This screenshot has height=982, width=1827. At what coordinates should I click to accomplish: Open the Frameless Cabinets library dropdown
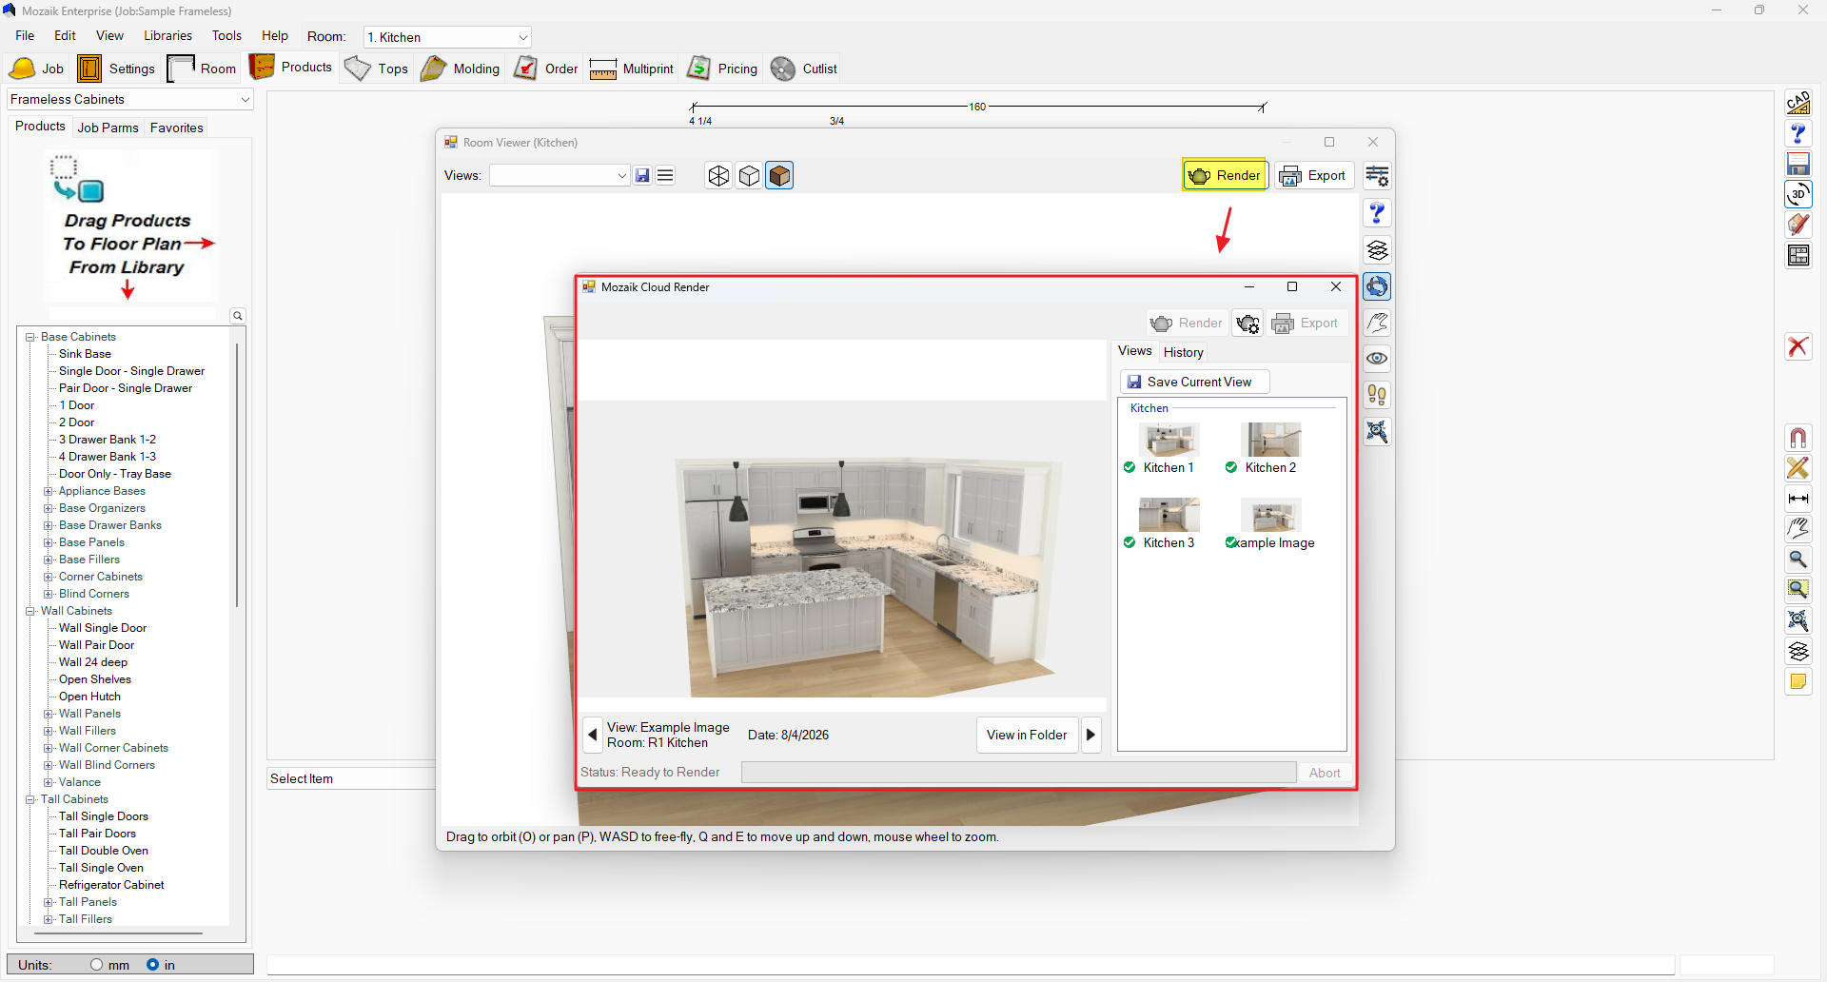pos(130,99)
